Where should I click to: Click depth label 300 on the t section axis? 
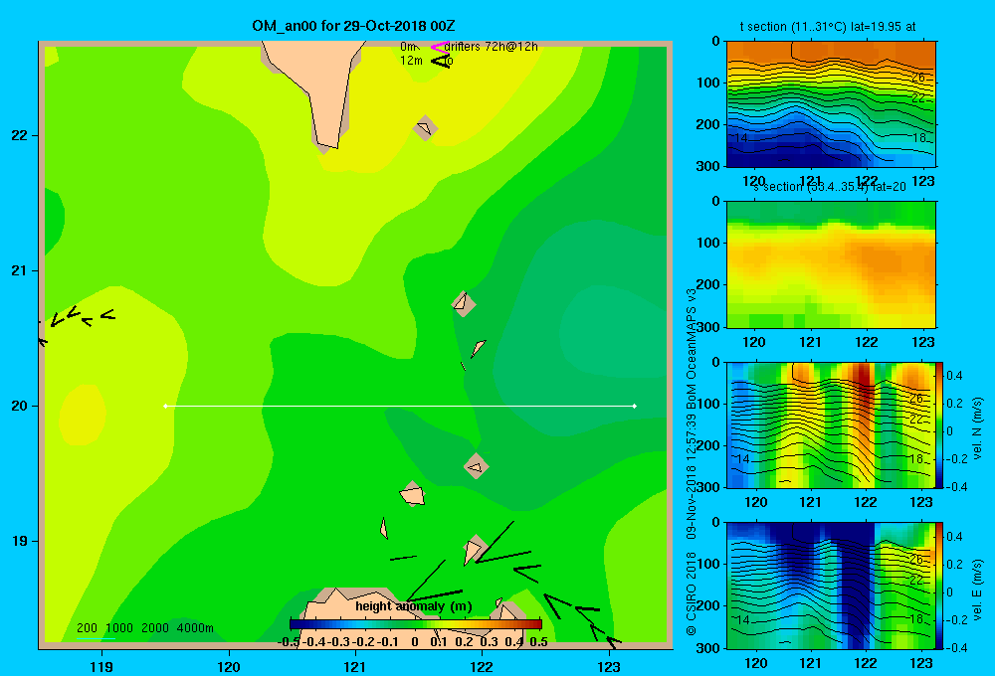[708, 165]
